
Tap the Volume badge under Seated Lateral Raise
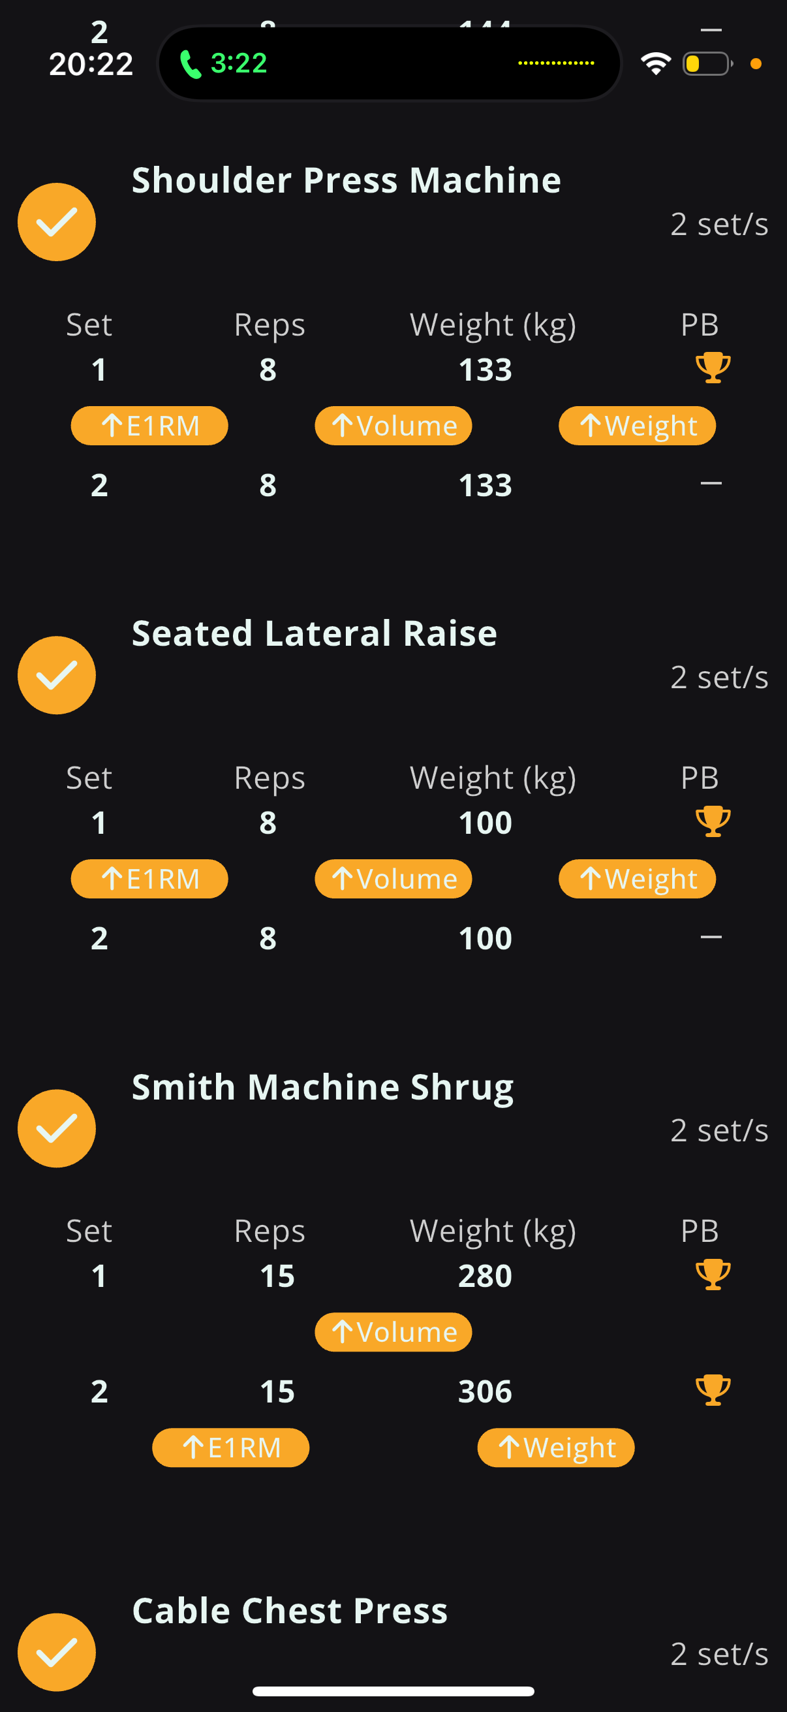click(393, 880)
